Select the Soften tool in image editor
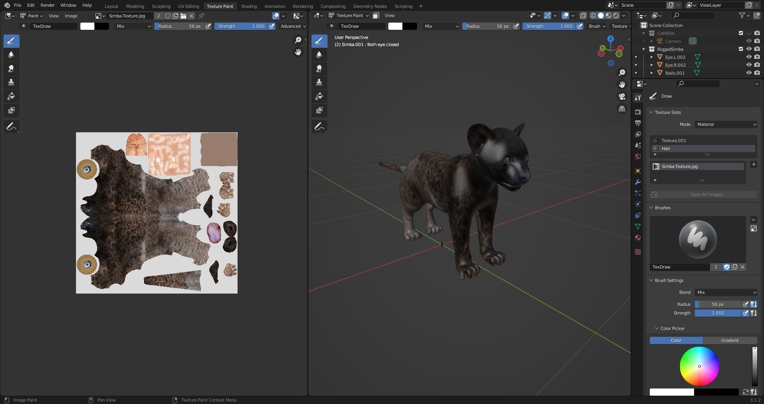The width and height of the screenshot is (764, 404). pos(11,55)
